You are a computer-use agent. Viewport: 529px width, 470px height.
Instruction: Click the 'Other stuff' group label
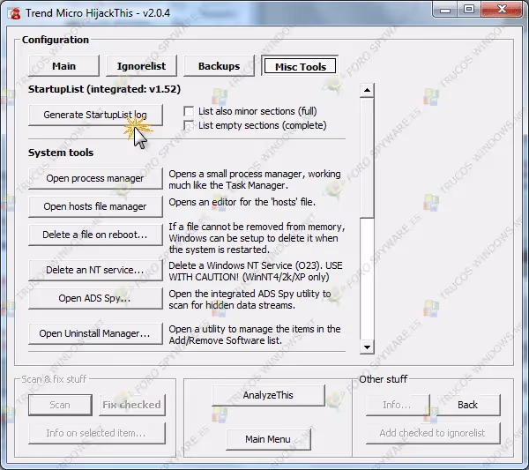click(x=384, y=379)
